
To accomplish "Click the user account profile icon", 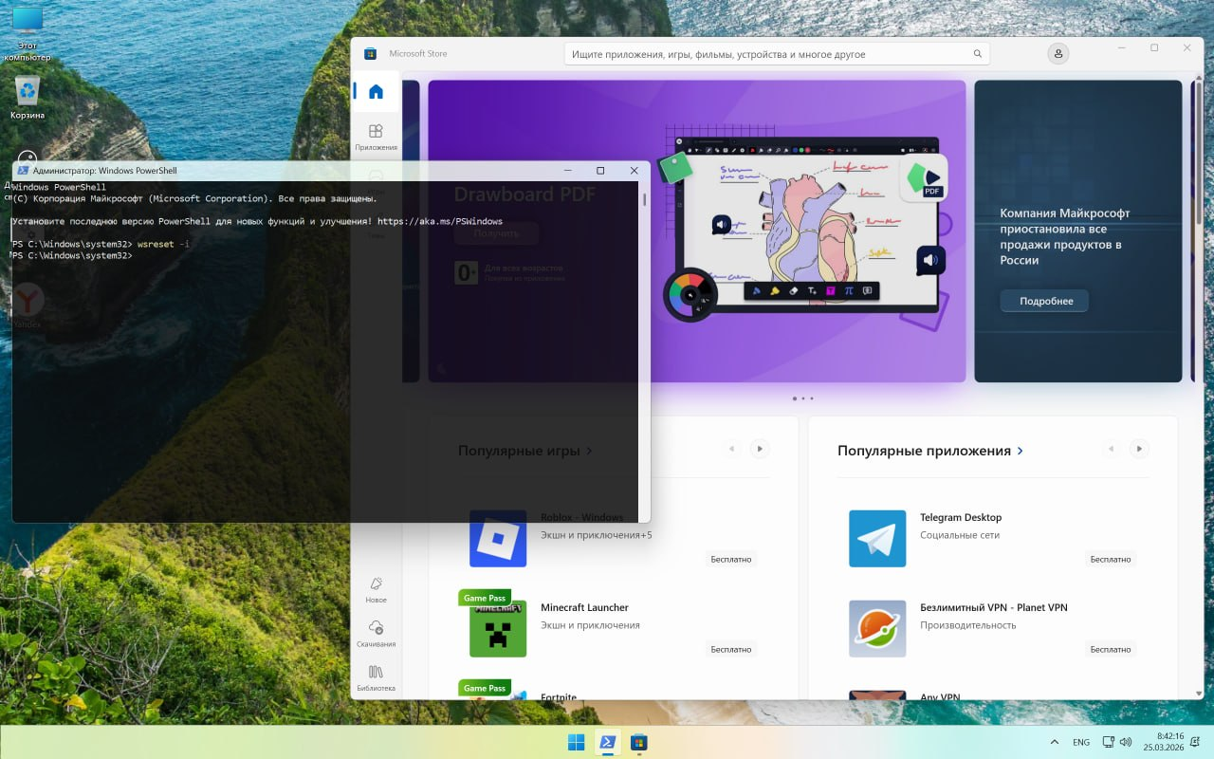I will click(x=1058, y=54).
